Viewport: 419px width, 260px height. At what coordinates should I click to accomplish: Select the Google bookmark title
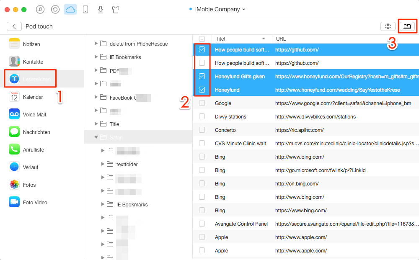(x=223, y=103)
